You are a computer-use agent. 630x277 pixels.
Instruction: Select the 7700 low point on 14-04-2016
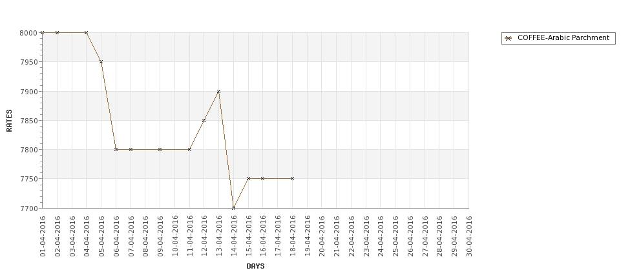(233, 208)
